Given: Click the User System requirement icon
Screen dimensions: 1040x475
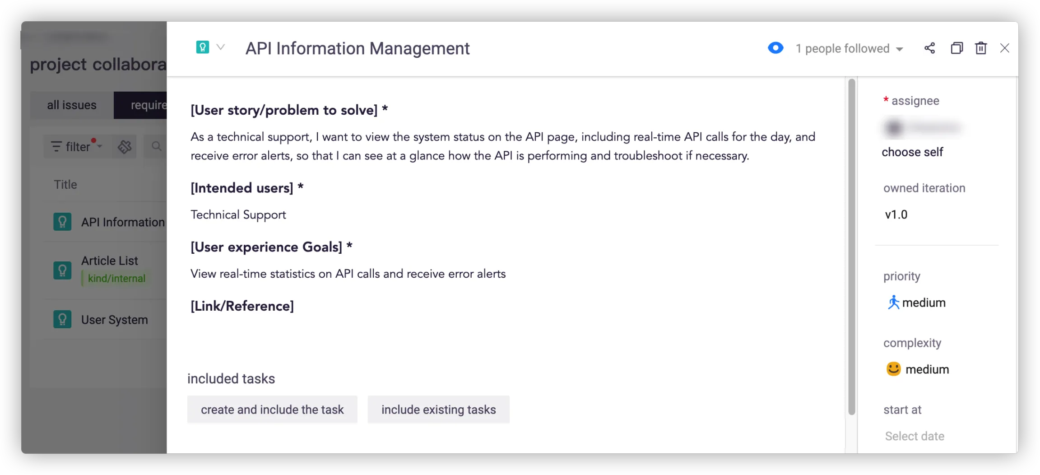Looking at the screenshot, I should (62, 320).
